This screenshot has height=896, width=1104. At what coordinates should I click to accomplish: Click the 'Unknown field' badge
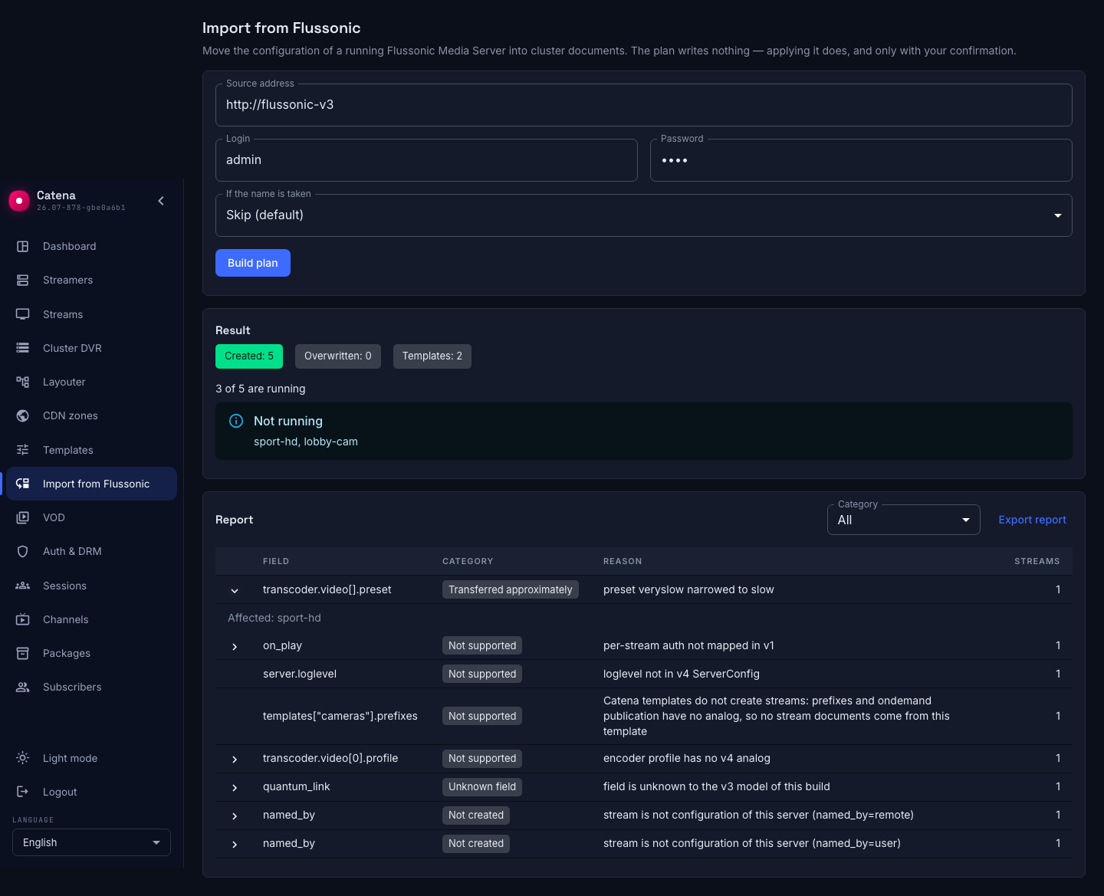482,786
